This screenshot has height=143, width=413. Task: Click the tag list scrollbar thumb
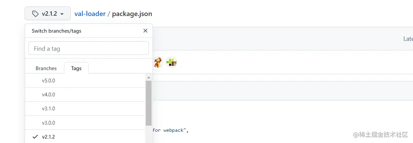click(x=149, y=103)
